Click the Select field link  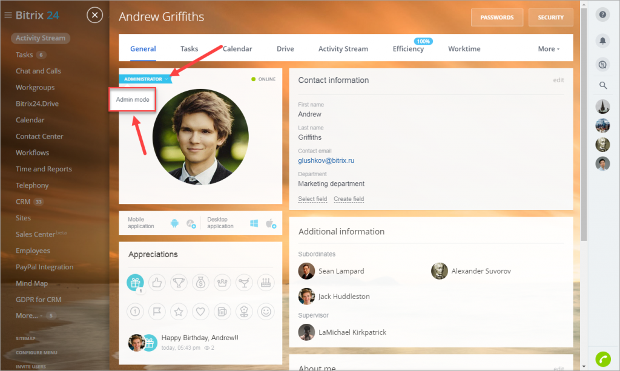312,199
